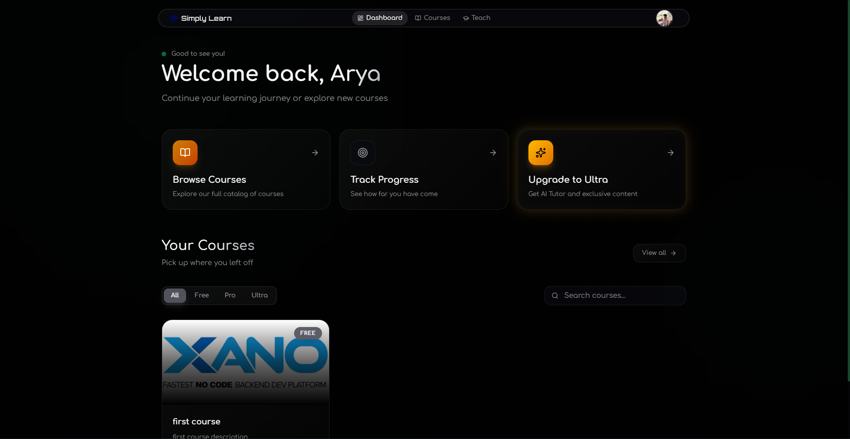This screenshot has height=439, width=850.
Task: Click the XANO course thumbnail
Action: pos(245,362)
